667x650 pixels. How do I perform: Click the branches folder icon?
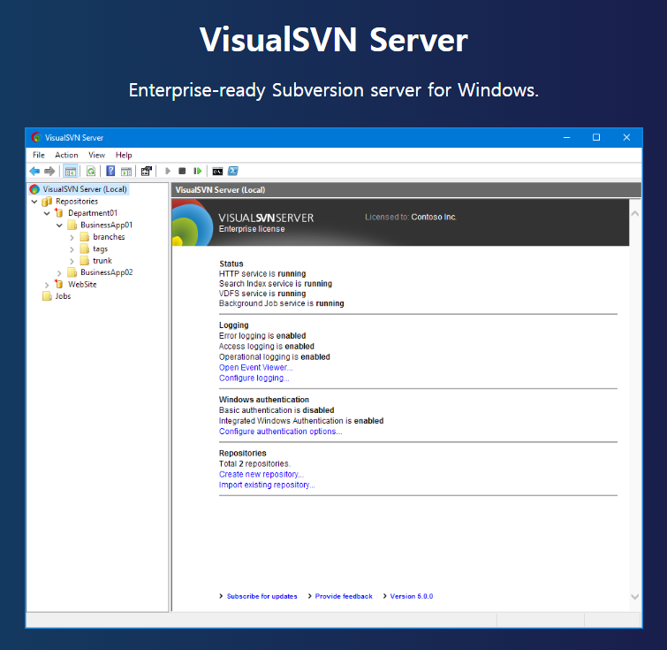(84, 237)
